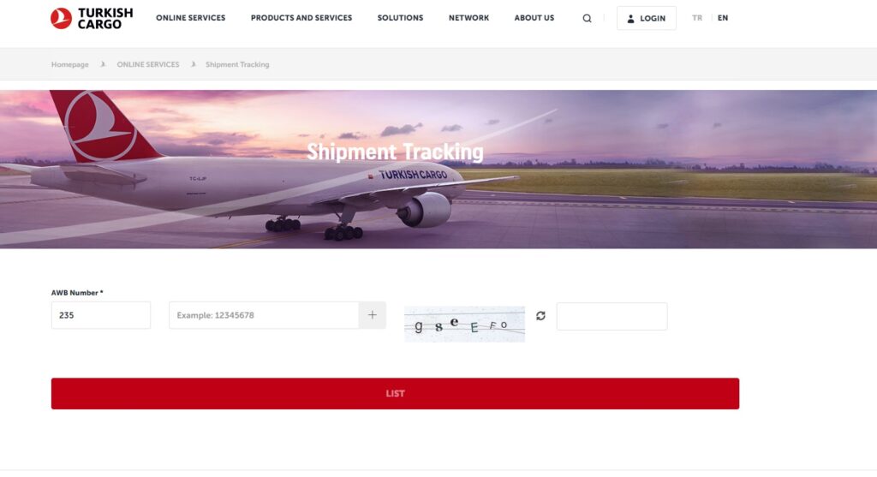Viewport: 877px width, 477px height.
Task: Click the breadcrumb arrow after ONLINE SERVICES
Action: (x=193, y=64)
